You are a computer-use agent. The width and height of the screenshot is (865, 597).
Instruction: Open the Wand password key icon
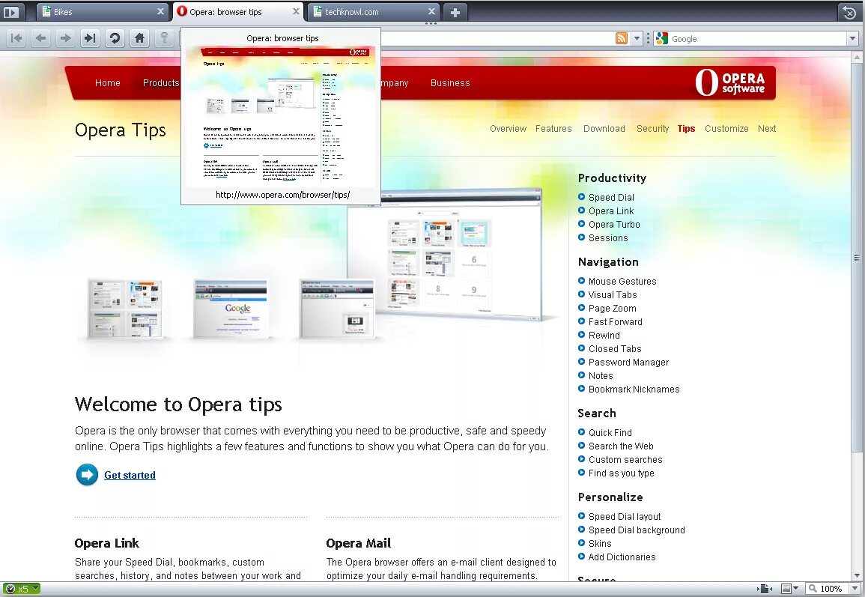point(165,38)
